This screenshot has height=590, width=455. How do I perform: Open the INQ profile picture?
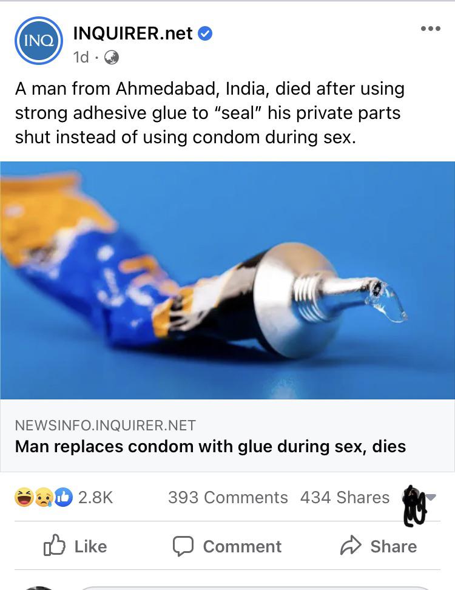(38, 40)
